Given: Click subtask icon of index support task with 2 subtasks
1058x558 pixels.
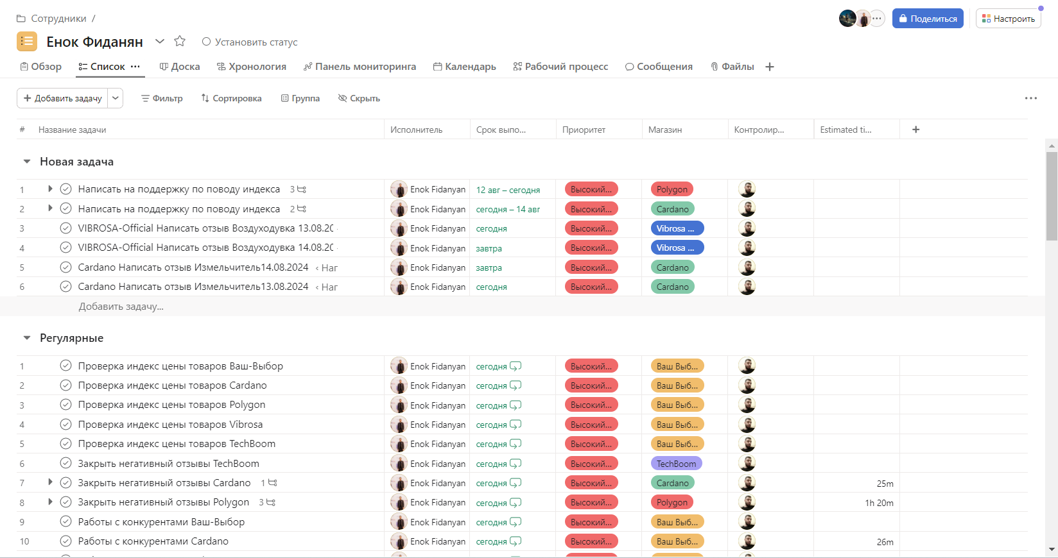Looking at the screenshot, I should (x=302, y=209).
